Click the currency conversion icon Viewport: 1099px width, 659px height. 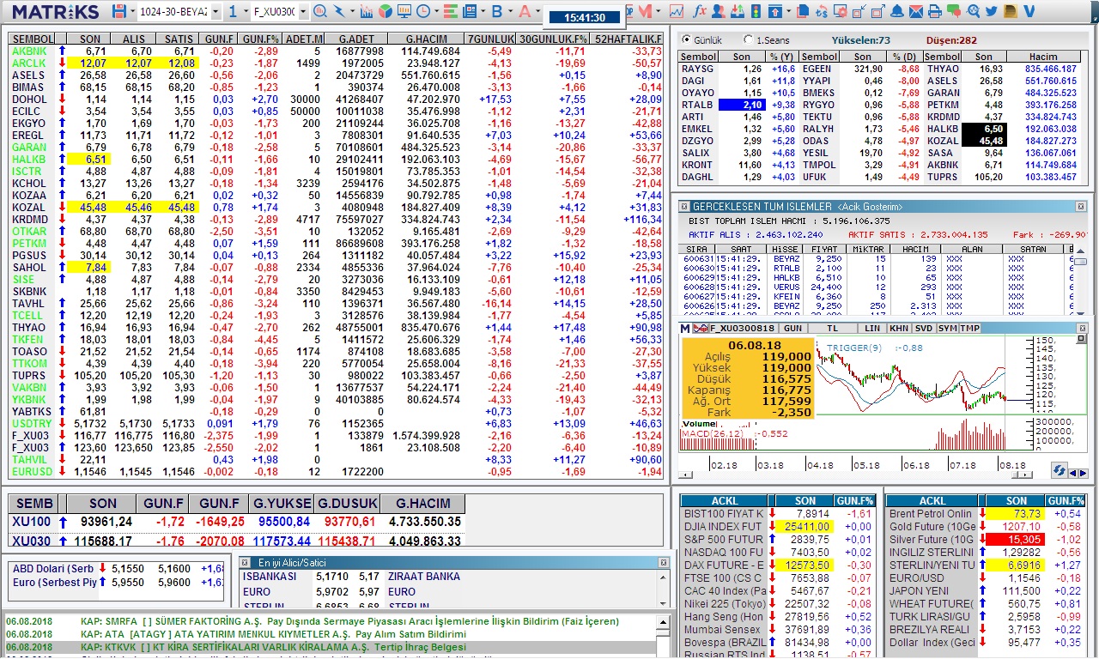coord(822,11)
